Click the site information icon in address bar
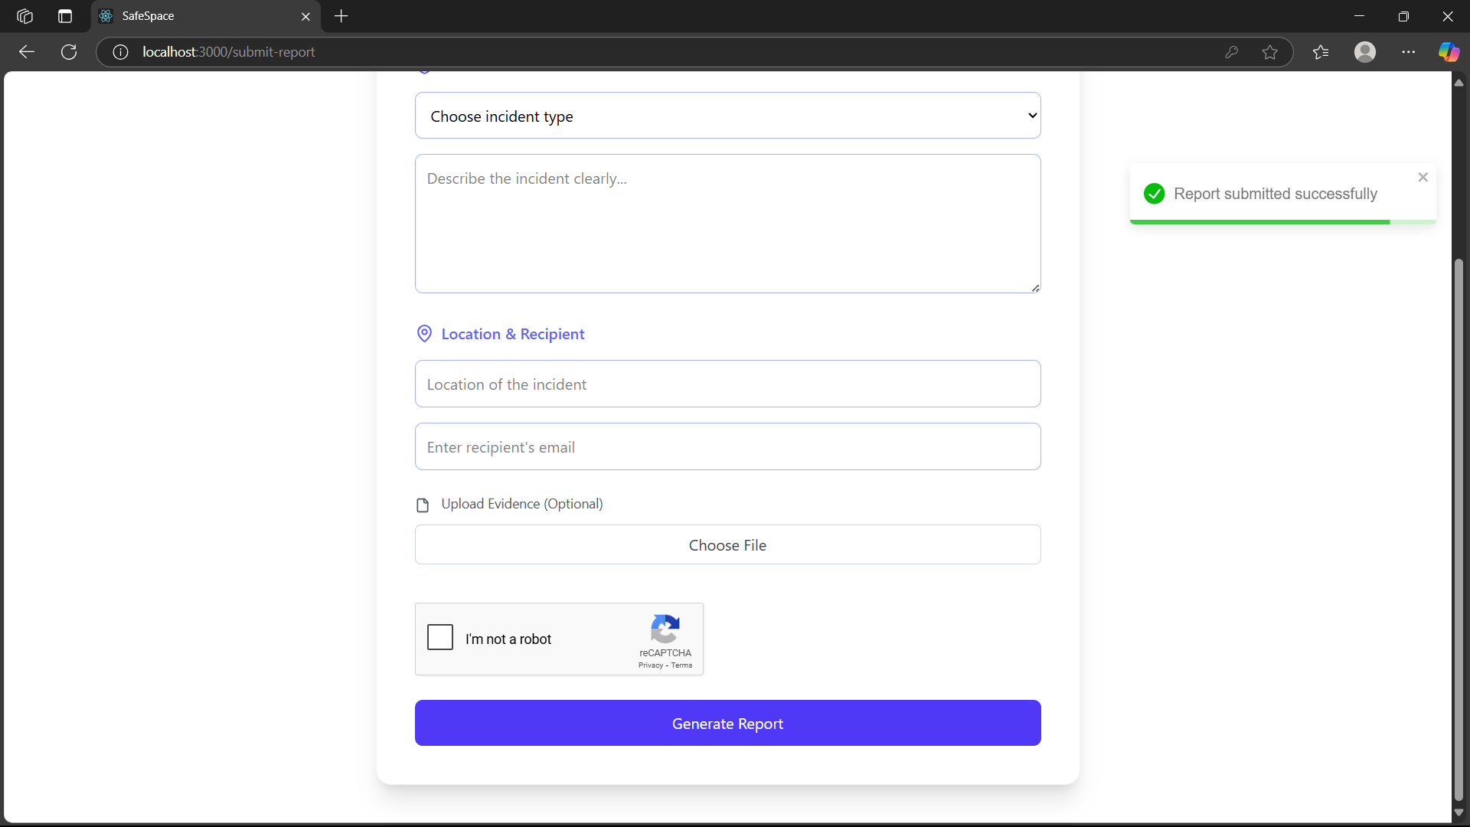Viewport: 1470px width, 827px height. click(x=120, y=52)
